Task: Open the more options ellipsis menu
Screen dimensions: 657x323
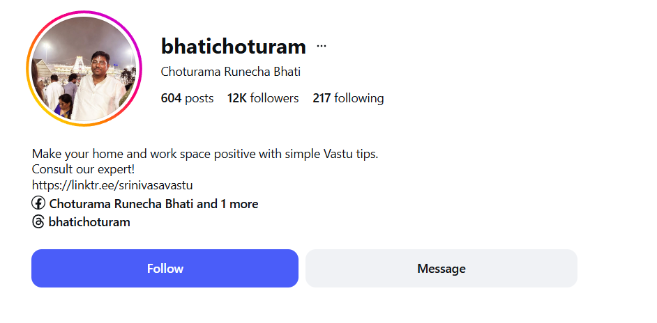Action: 321,47
